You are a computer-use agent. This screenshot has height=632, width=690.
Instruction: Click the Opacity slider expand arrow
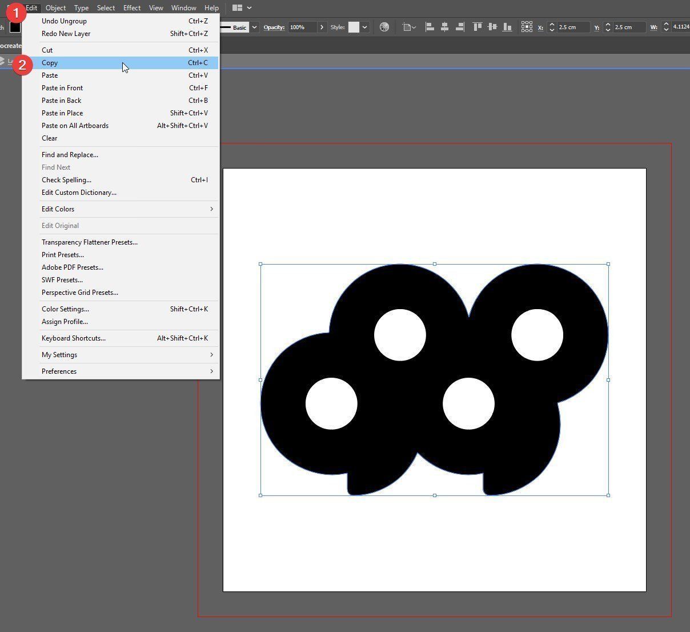point(322,27)
